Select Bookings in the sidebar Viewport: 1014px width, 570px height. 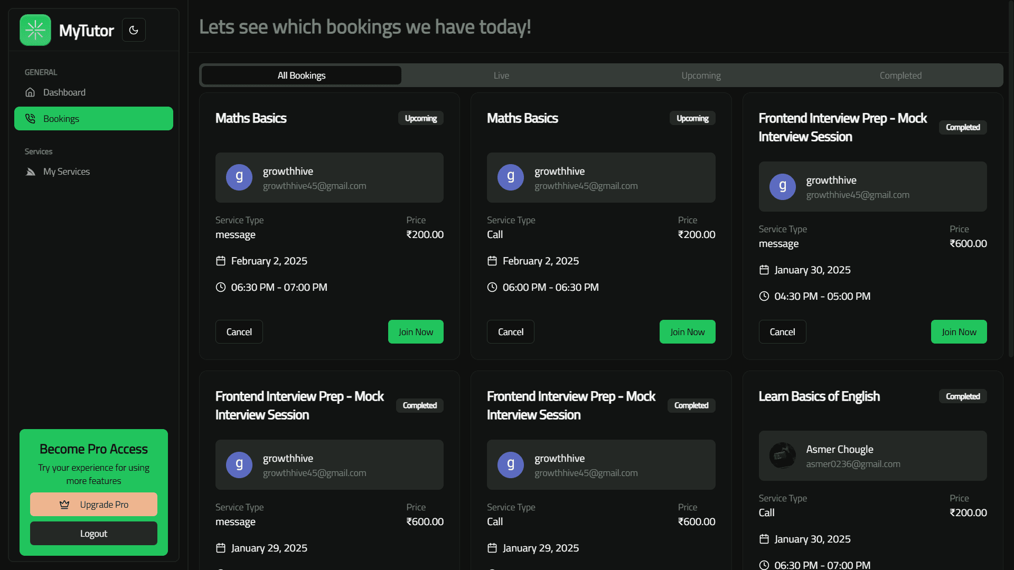coord(93,119)
